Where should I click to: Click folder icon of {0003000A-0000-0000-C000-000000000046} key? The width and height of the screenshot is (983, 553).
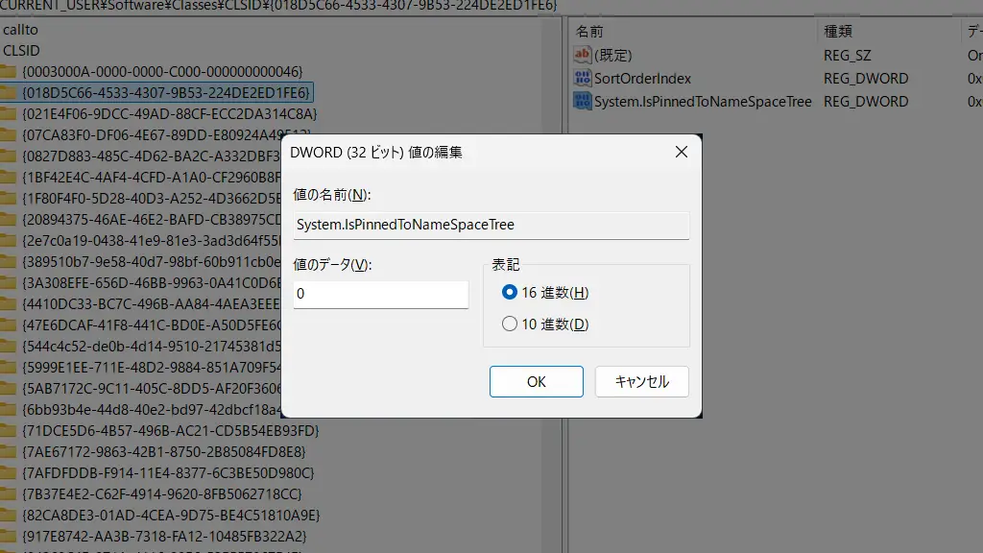coord(8,71)
